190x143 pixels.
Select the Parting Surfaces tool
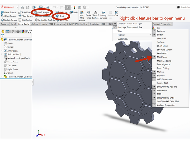tap(103, 15)
